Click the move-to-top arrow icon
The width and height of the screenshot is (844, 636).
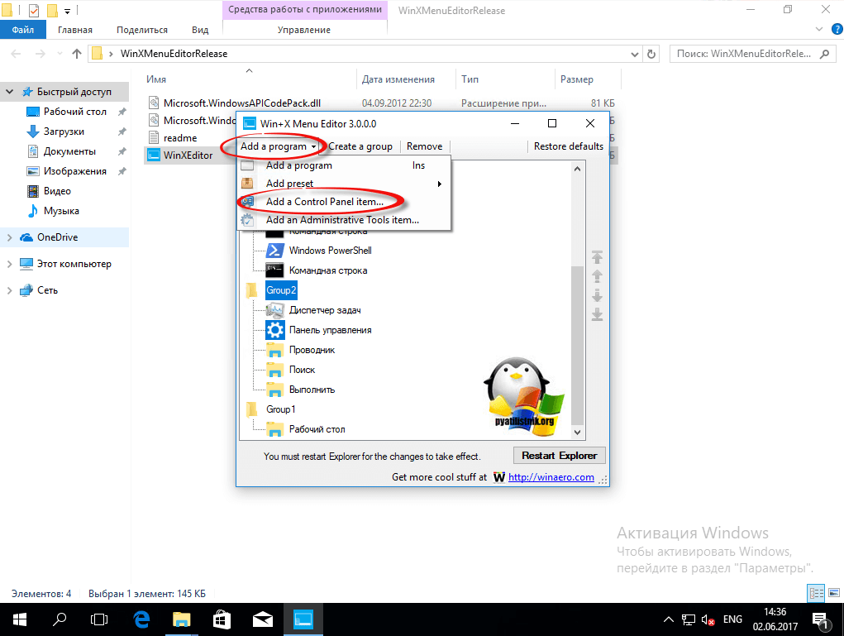point(597,256)
